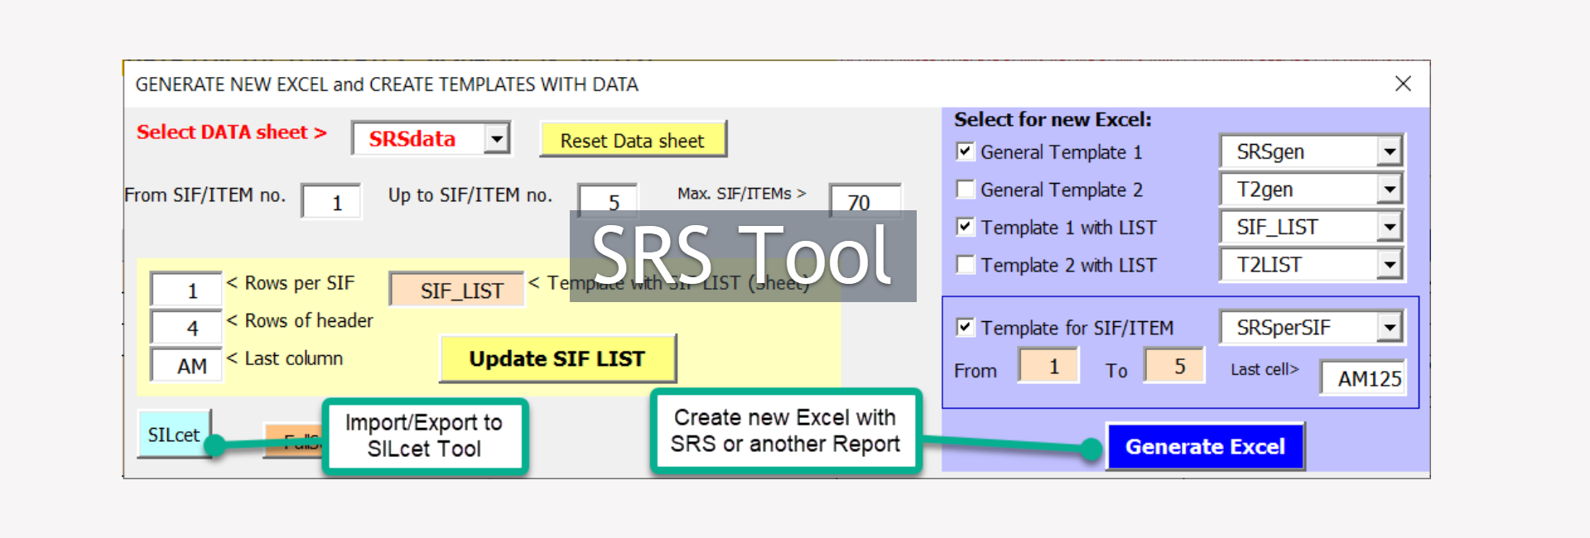Click the Last column field showing AM
This screenshot has height=538, width=1590.
187,366
